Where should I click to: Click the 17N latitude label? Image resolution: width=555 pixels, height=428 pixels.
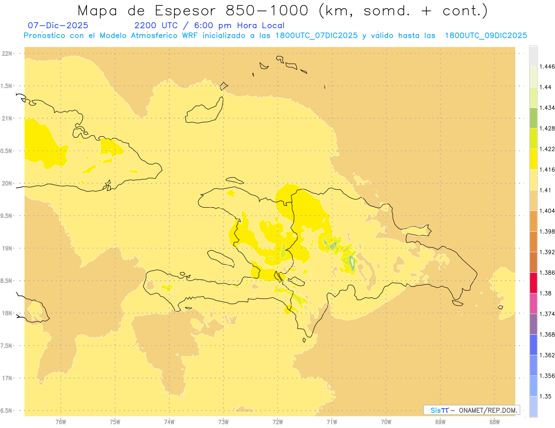[8, 378]
